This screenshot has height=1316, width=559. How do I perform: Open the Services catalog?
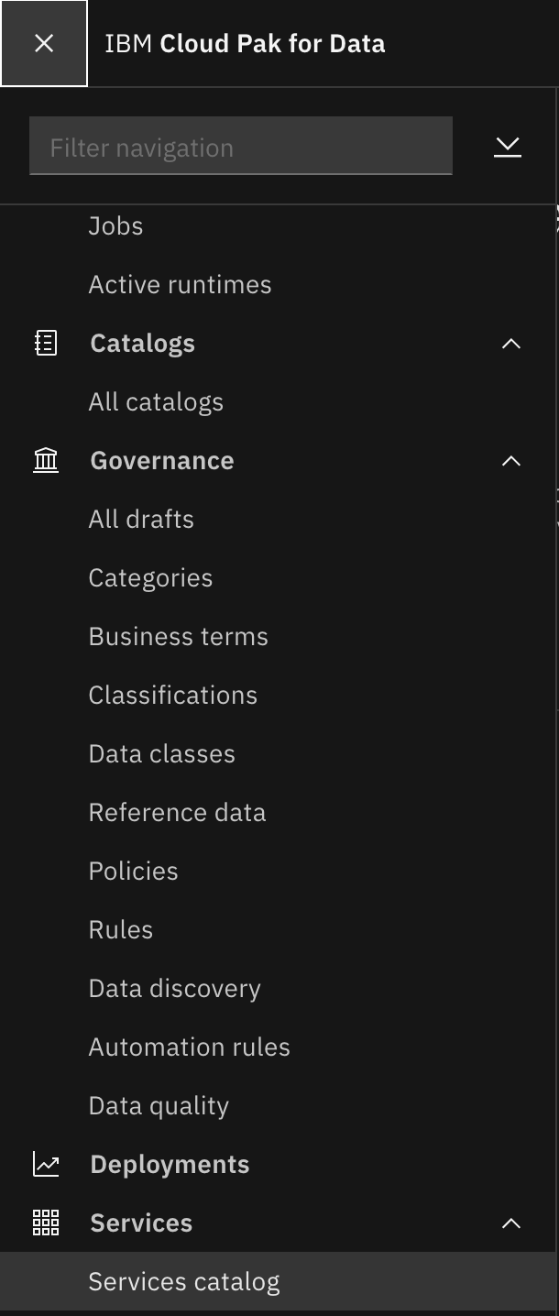coord(279,1281)
